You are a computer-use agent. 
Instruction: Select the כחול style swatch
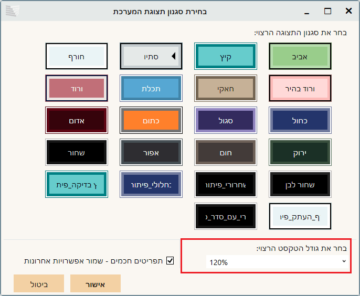(x=300, y=120)
